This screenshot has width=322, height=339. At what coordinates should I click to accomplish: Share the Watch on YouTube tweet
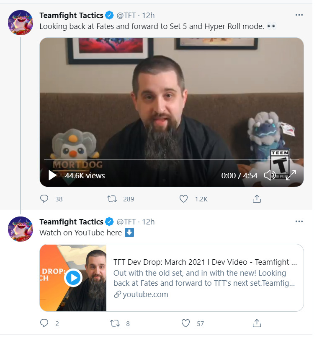[x=257, y=323]
